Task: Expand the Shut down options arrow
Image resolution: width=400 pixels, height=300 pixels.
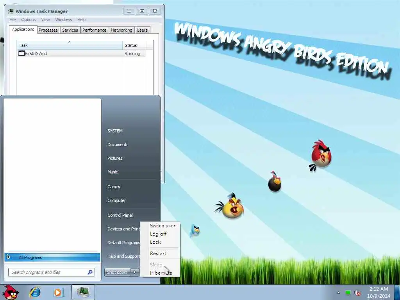Action: coord(135,272)
